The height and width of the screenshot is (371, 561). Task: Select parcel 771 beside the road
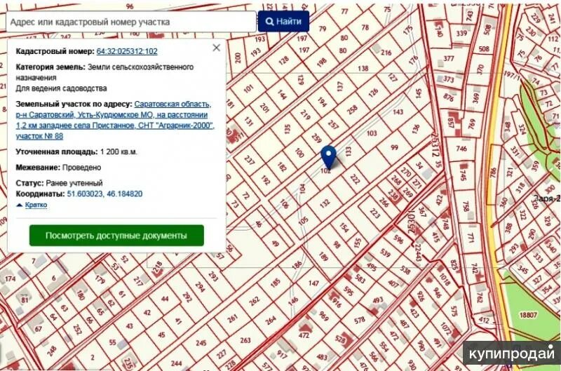471,238
